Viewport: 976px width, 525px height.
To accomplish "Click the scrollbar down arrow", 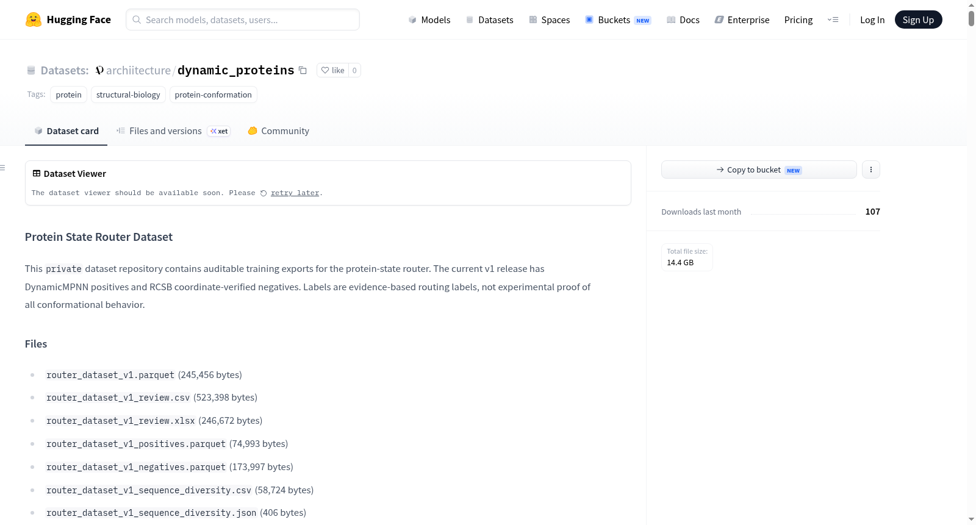I will tap(971, 520).
